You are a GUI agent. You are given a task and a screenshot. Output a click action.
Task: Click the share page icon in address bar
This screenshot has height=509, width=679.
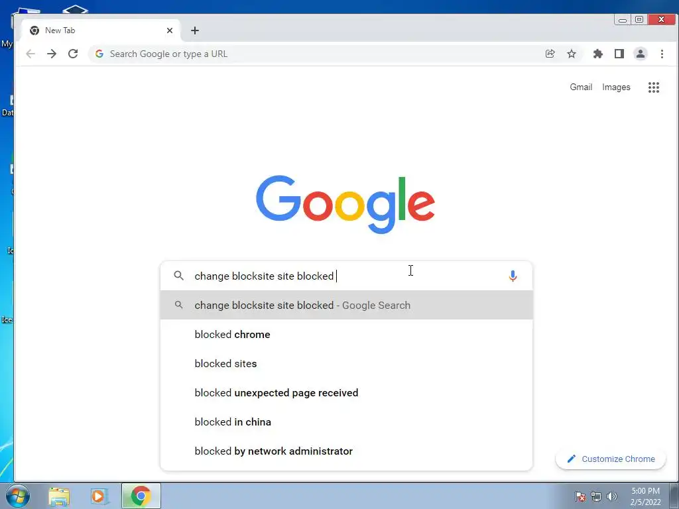(x=550, y=54)
